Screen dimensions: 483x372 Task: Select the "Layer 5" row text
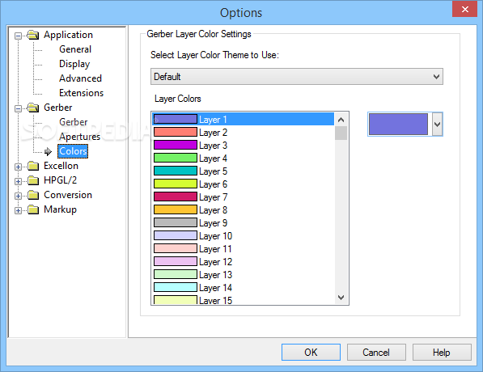pos(213,171)
